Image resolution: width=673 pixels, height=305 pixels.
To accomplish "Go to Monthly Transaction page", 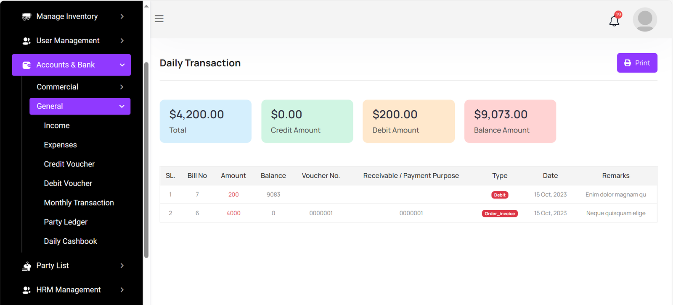I will pyautogui.click(x=79, y=203).
